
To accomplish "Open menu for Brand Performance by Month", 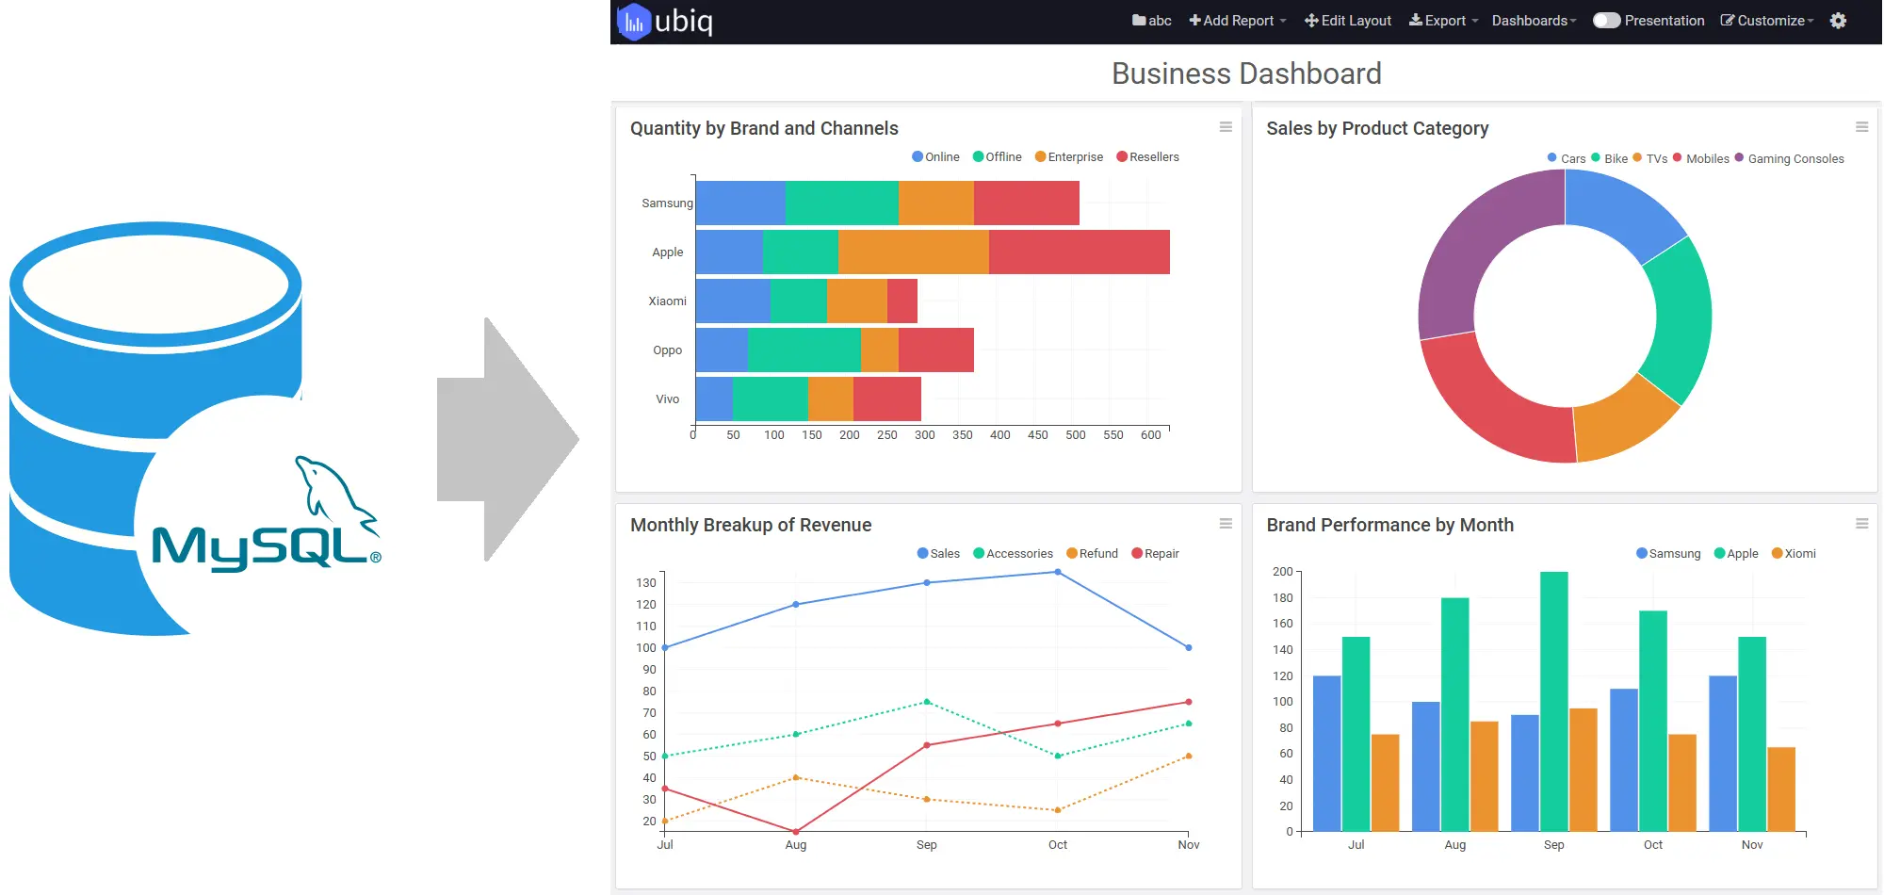I will click(1861, 524).
